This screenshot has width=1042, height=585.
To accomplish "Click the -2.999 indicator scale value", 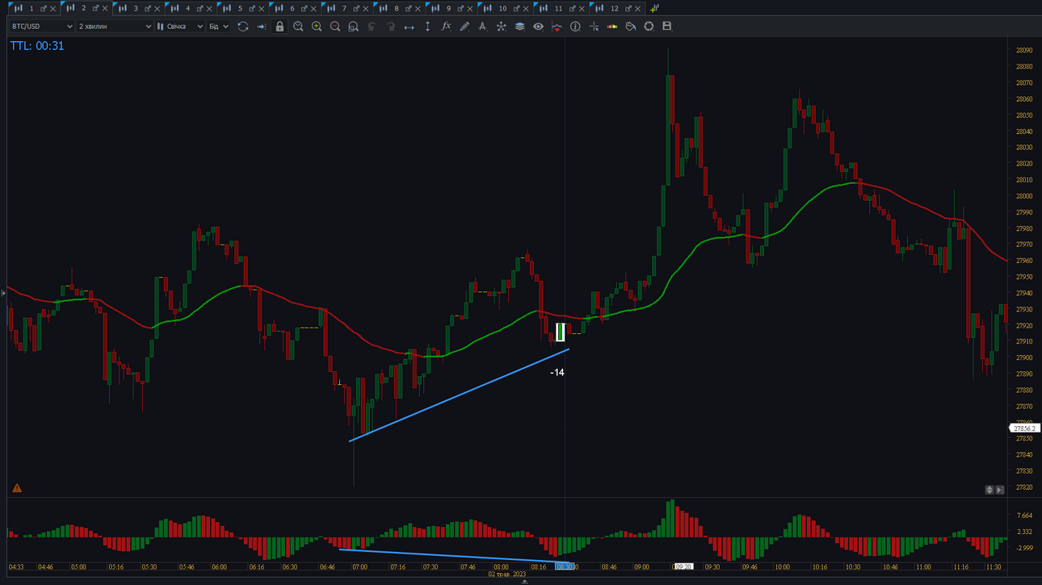I will [1024, 548].
